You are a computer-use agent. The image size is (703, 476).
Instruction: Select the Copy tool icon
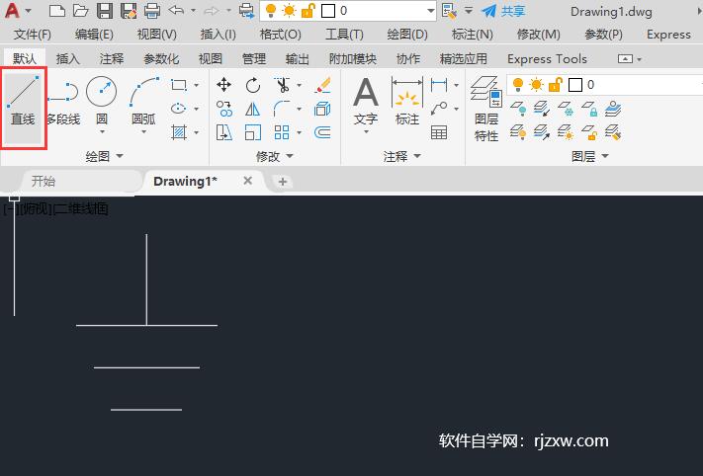[224, 109]
